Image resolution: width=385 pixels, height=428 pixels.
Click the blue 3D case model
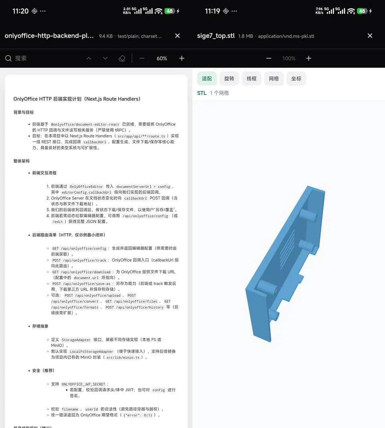[x=286, y=263]
